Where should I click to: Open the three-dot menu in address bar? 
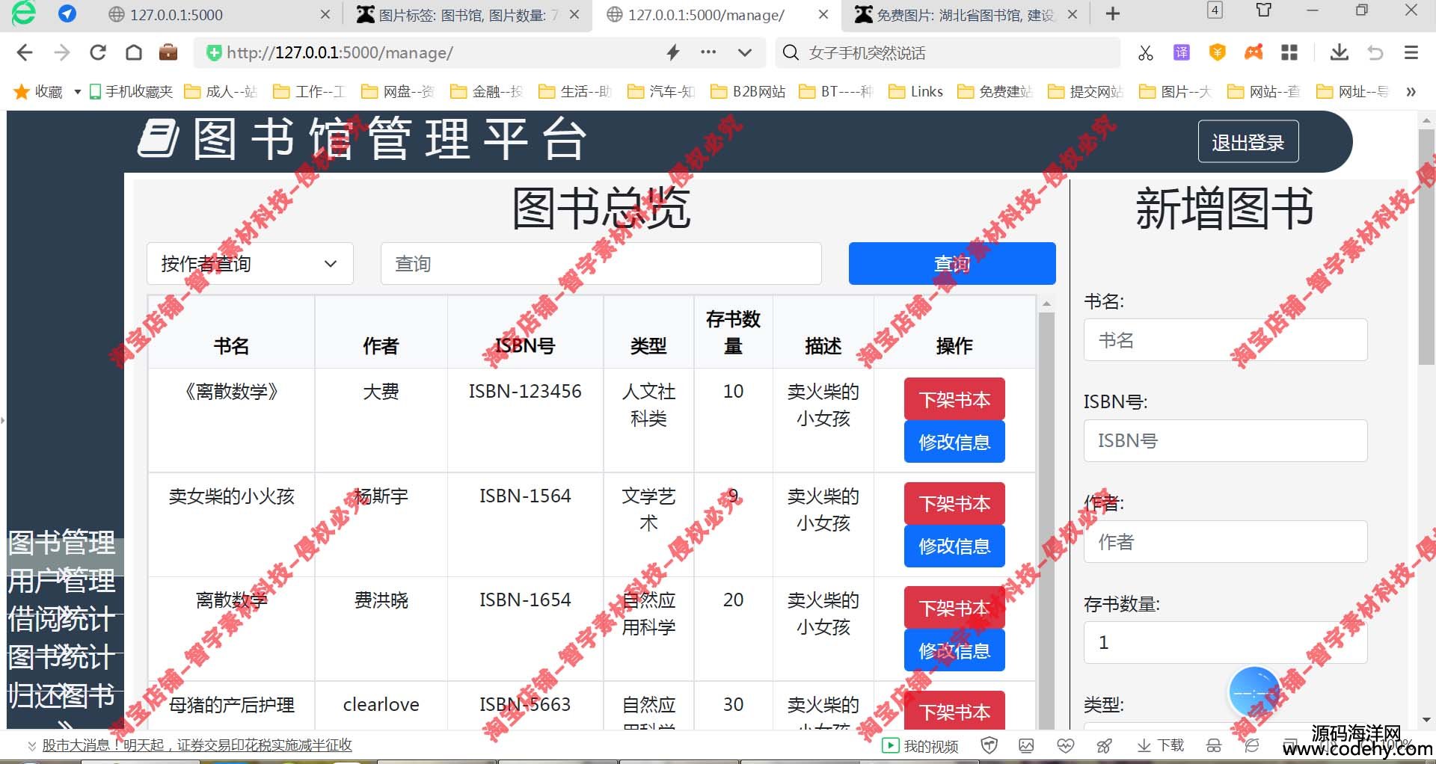click(x=708, y=52)
